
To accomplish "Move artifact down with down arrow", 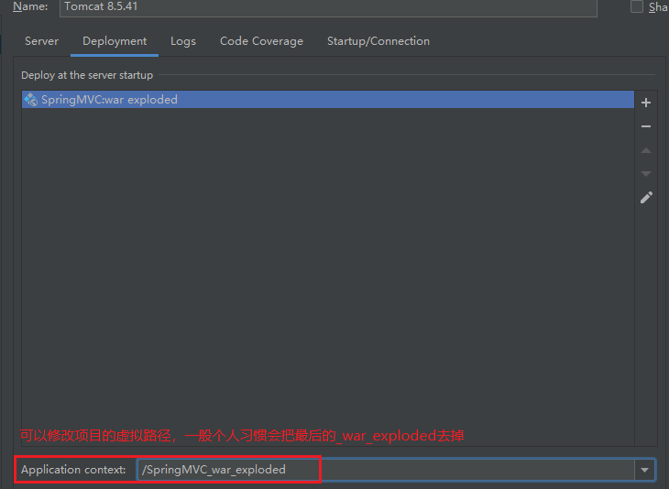I will tap(645, 173).
